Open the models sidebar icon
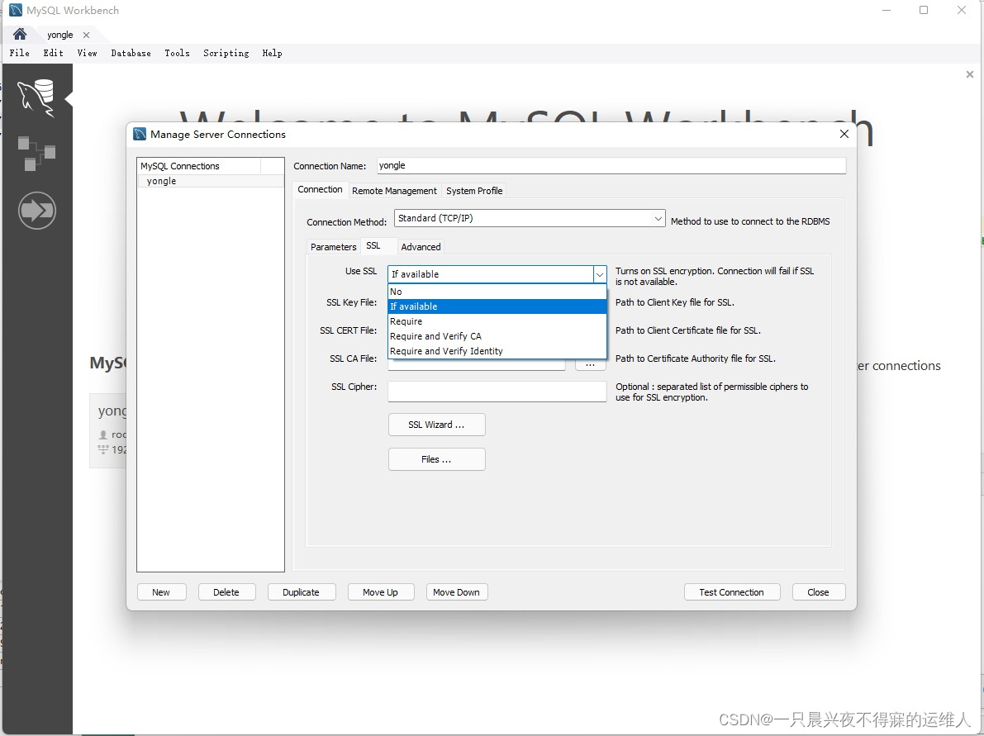984x736 pixels. click(36, 153)
